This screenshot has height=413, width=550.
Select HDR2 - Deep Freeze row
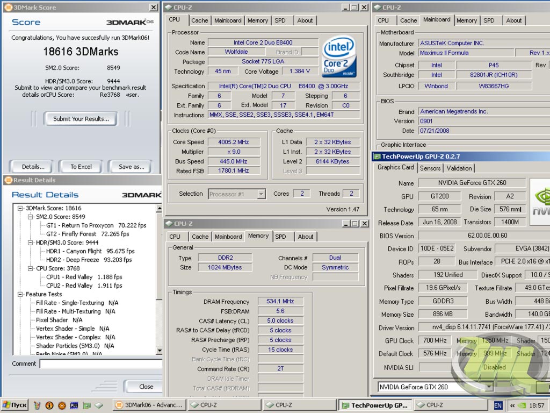(x=89, y=260)
